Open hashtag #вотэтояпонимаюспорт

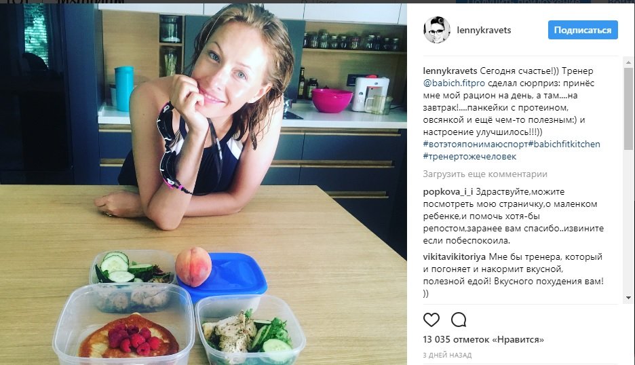(476, 145)
